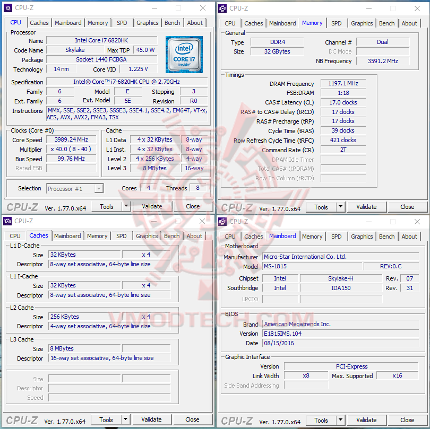Open About tab in CPU window
This screenshot has height=429, width=430.
195,23
